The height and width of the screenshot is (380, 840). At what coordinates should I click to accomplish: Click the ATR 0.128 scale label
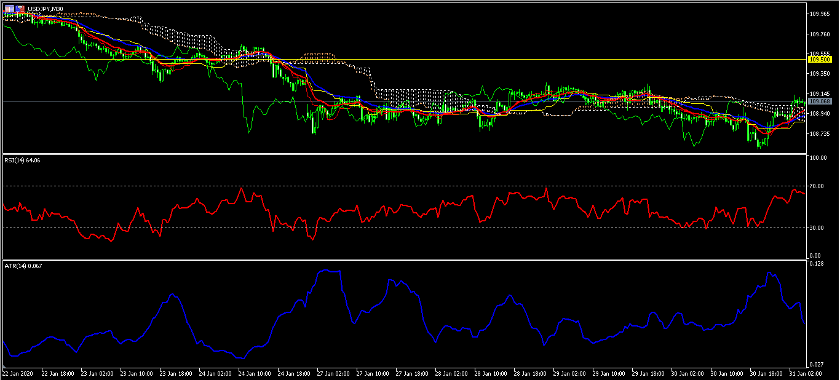[x=817, y=264]
